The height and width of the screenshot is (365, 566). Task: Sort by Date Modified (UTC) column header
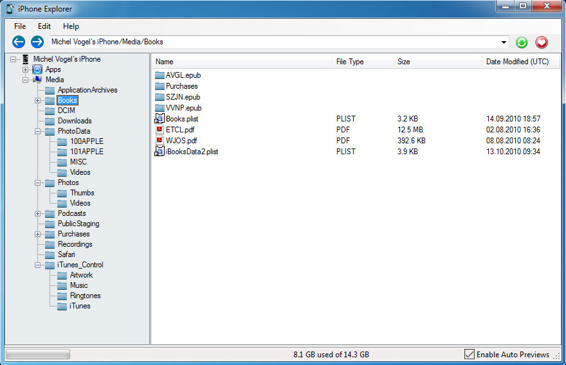[520, 62]
